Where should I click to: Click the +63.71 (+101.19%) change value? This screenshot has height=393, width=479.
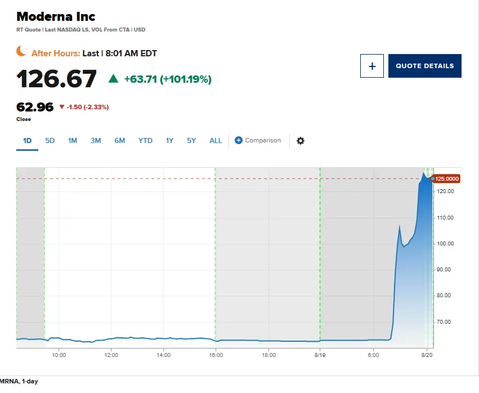168,79
